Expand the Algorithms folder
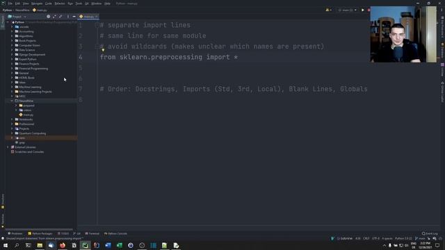 point(13,36)
